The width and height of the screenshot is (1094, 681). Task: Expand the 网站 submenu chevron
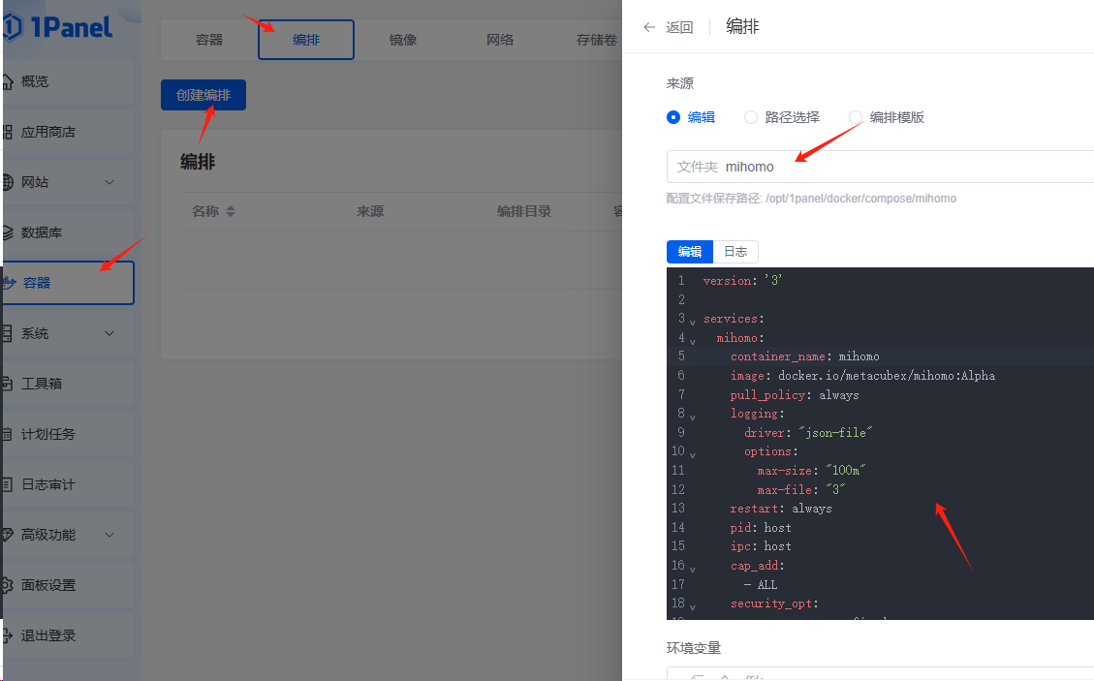(109, 182)
